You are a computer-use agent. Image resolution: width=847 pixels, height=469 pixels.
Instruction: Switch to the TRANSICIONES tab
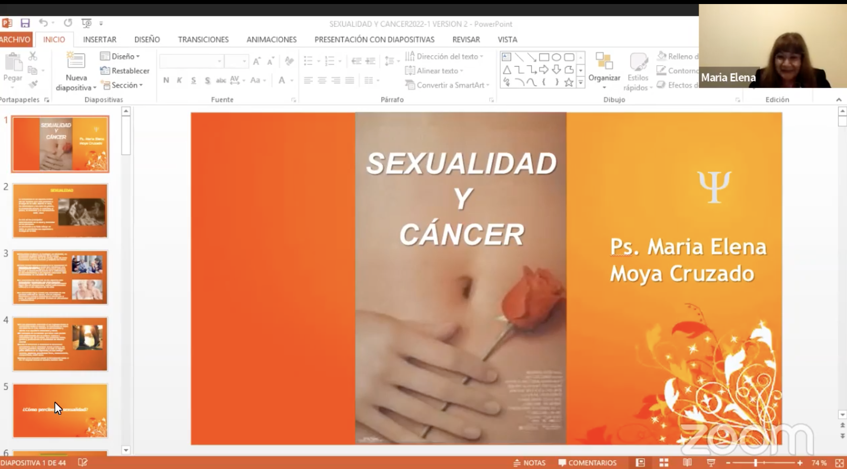203,39
